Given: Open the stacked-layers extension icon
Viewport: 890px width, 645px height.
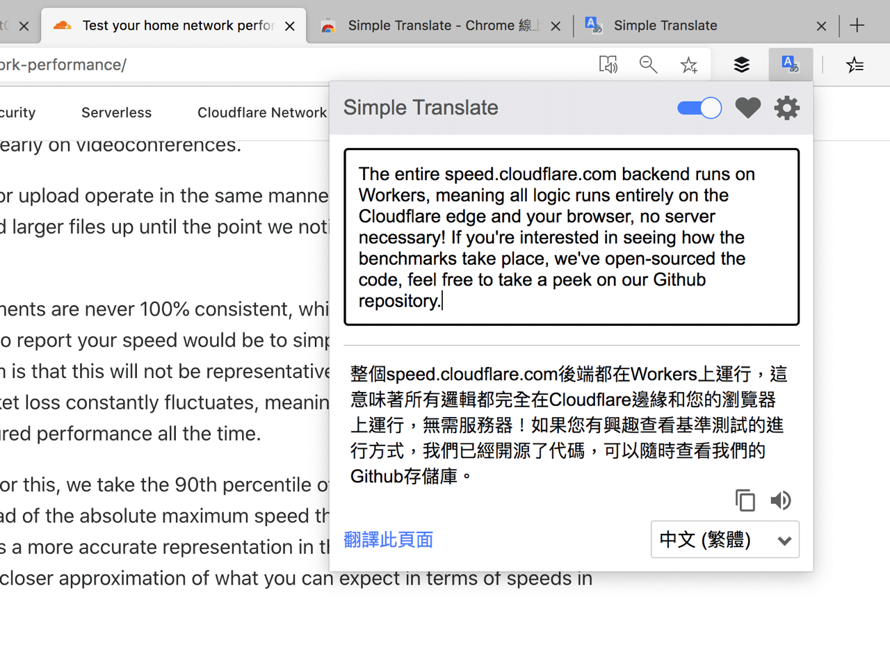Looking at the screenshot, I should click(x=741, y=64).
